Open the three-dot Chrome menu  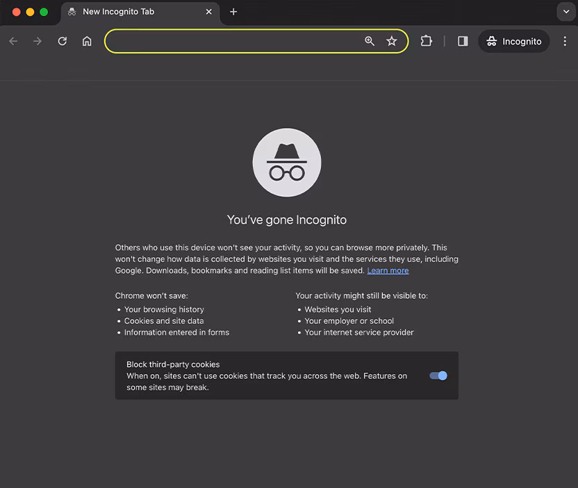click(x=565, y=41)
